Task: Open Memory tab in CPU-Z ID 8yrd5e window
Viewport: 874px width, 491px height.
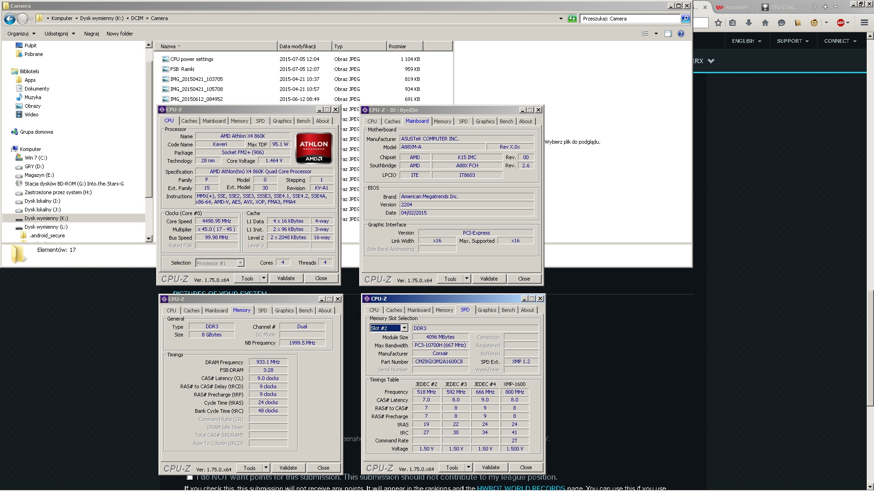Action: (x=442, y=121)
